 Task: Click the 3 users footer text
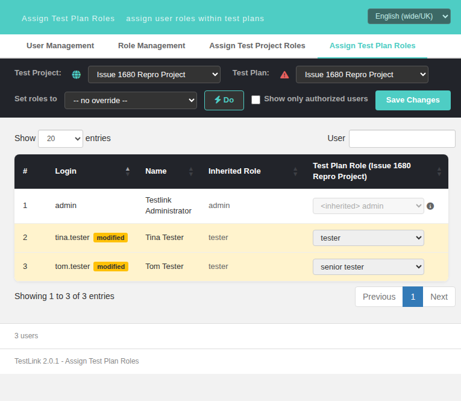point(26,336)
